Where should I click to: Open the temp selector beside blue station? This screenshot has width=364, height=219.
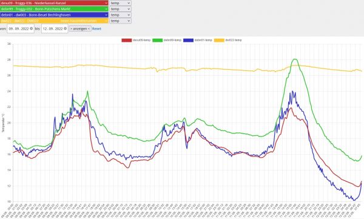pos(120,15)
